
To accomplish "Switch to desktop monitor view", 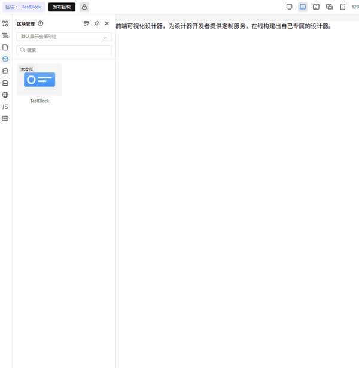I will pos(290,7).
